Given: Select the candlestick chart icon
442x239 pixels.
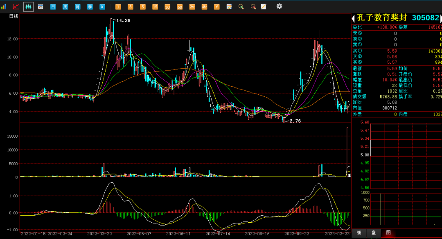Looking at the screenshot, I should [x=28, y=7].
